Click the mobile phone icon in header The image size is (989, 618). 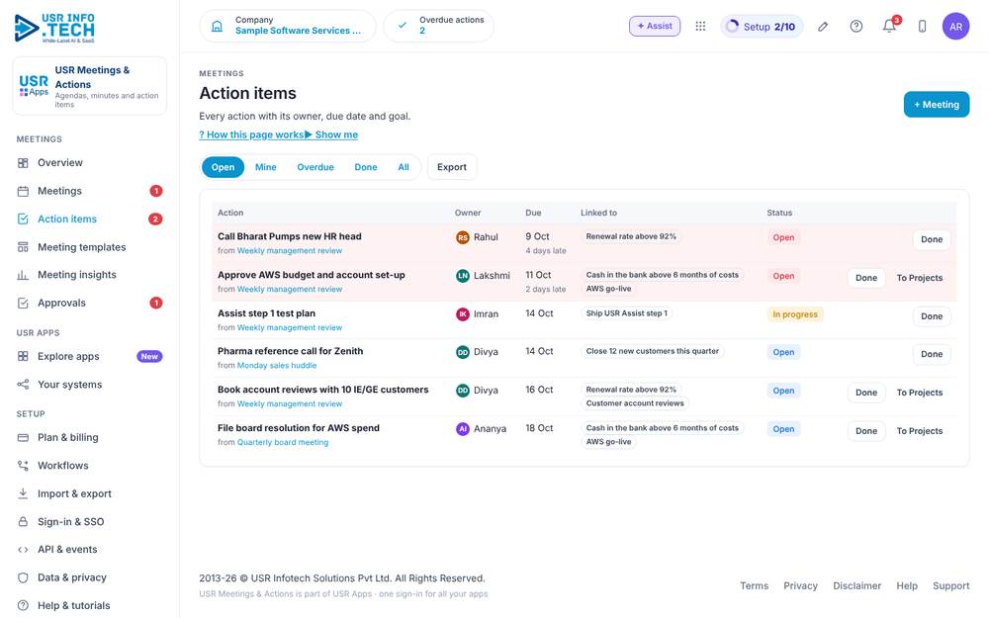point(922,26)
